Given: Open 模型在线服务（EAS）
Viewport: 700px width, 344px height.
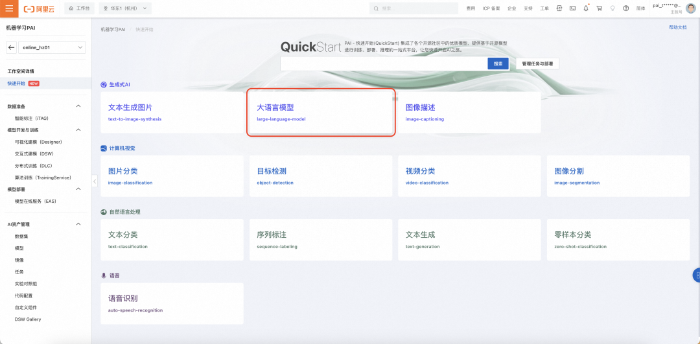Looking at the screenshot, I should (36, 201).
